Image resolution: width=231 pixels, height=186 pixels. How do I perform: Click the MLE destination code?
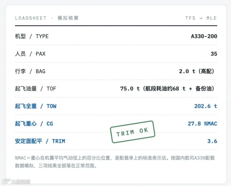pyautogui.click(x=211, y=18)
